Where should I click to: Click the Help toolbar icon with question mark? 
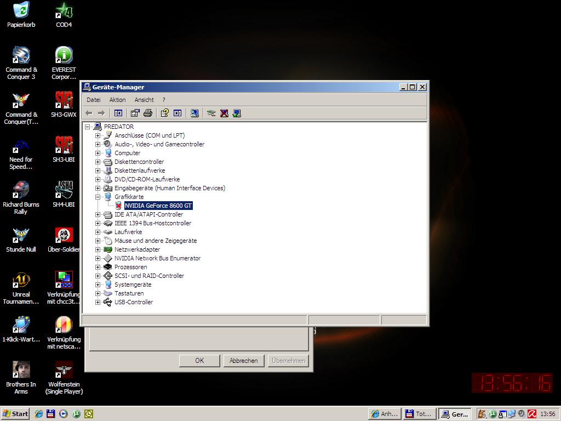164,113
